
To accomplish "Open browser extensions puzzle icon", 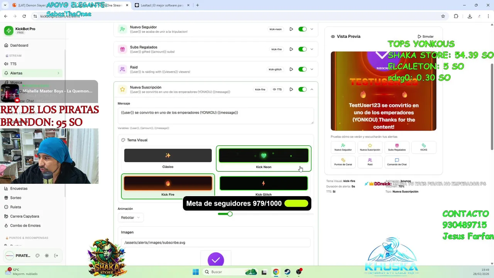I will 456,16.
